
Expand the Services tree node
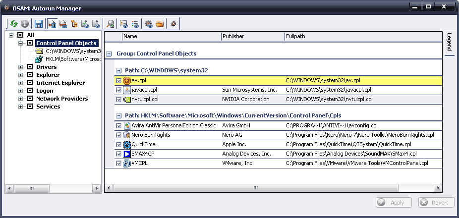(20, 107)
